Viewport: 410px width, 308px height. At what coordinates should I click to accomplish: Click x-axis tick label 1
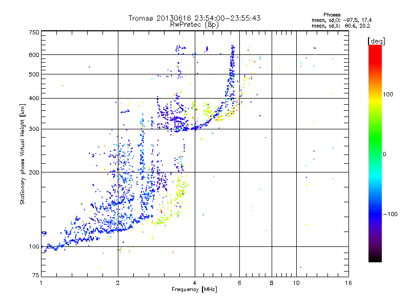(41, 283)
